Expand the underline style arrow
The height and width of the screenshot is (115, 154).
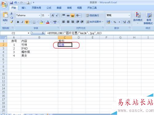[30, 22]
